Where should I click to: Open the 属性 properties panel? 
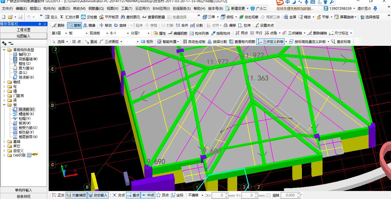click(160, 33)
